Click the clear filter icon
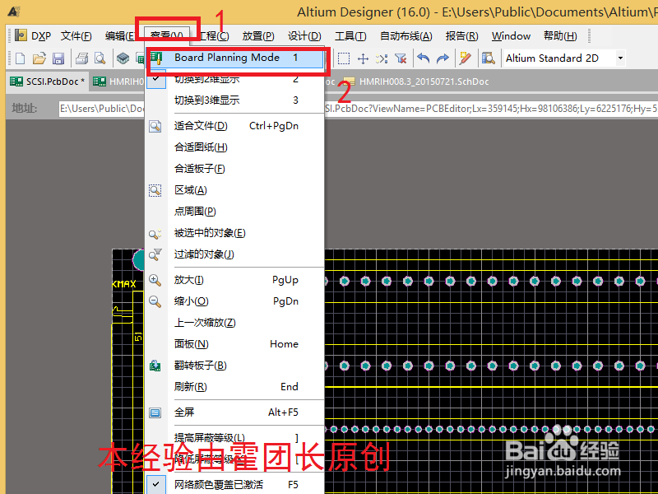This screenshot has height=494, width=658. (401, 58)
